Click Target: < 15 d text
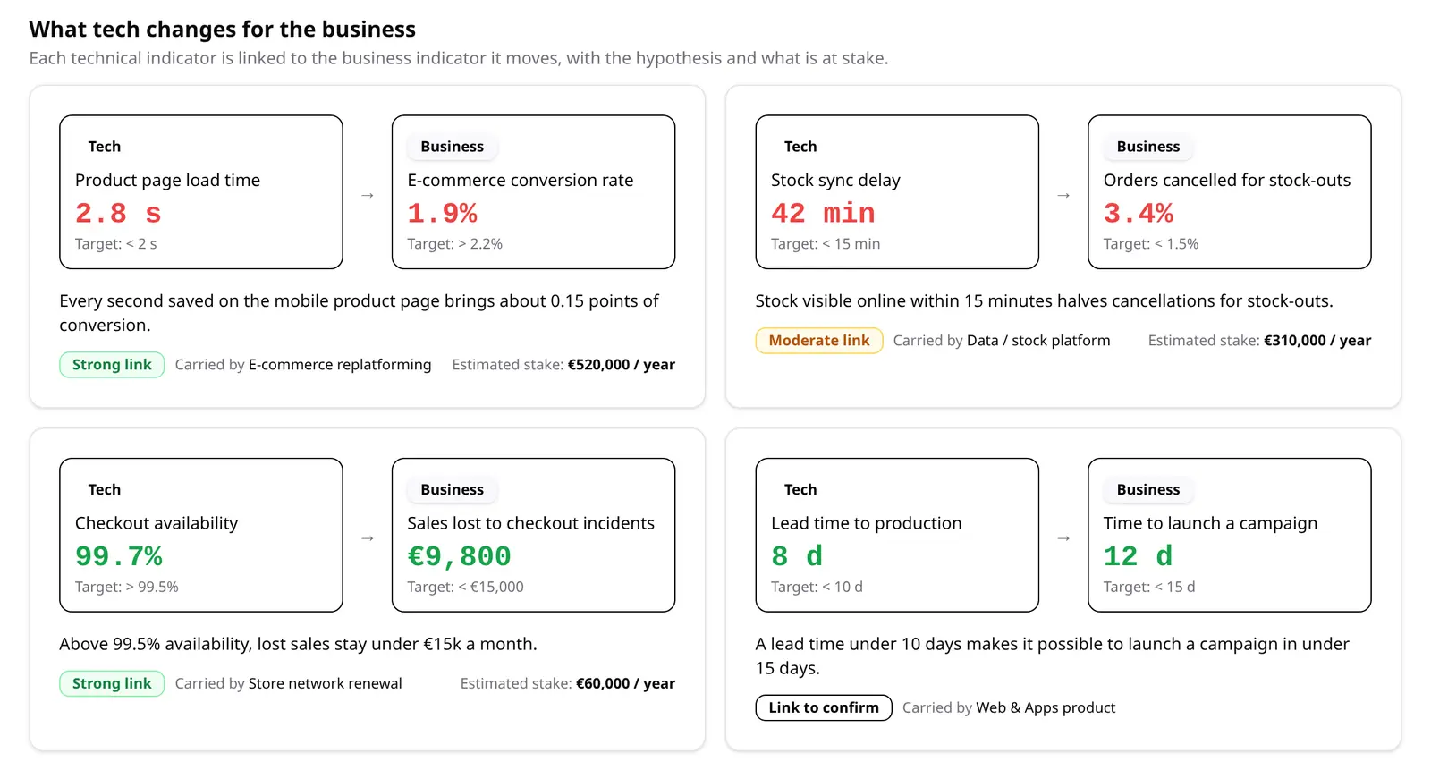 pos(1148,588)
